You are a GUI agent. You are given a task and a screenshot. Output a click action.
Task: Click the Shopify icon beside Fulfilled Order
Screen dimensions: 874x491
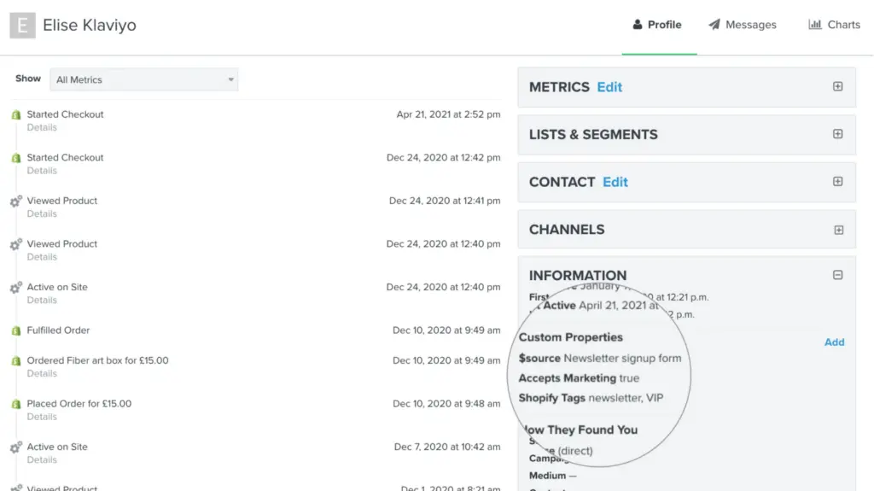pyautogui.click(x=15, y=330)
